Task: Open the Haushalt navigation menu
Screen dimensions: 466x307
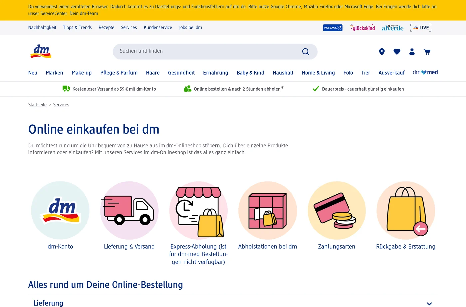Action: [x=283, y=73]
